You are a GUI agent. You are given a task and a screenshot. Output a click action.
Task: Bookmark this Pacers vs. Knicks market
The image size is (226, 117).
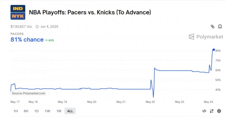[220, 27]
